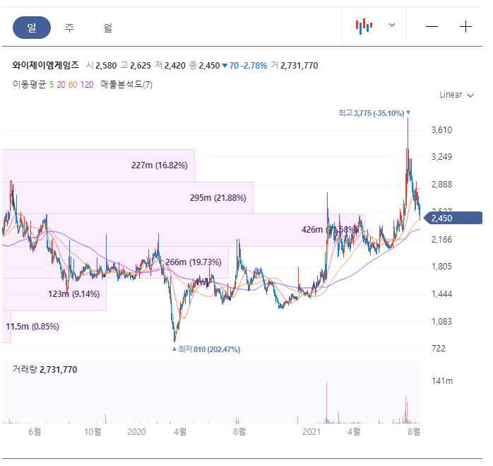This screenshot has height=466, width=493.
Task: Click the 와이제이엠게임즈 stock name
Action: (x=46, y=65)
